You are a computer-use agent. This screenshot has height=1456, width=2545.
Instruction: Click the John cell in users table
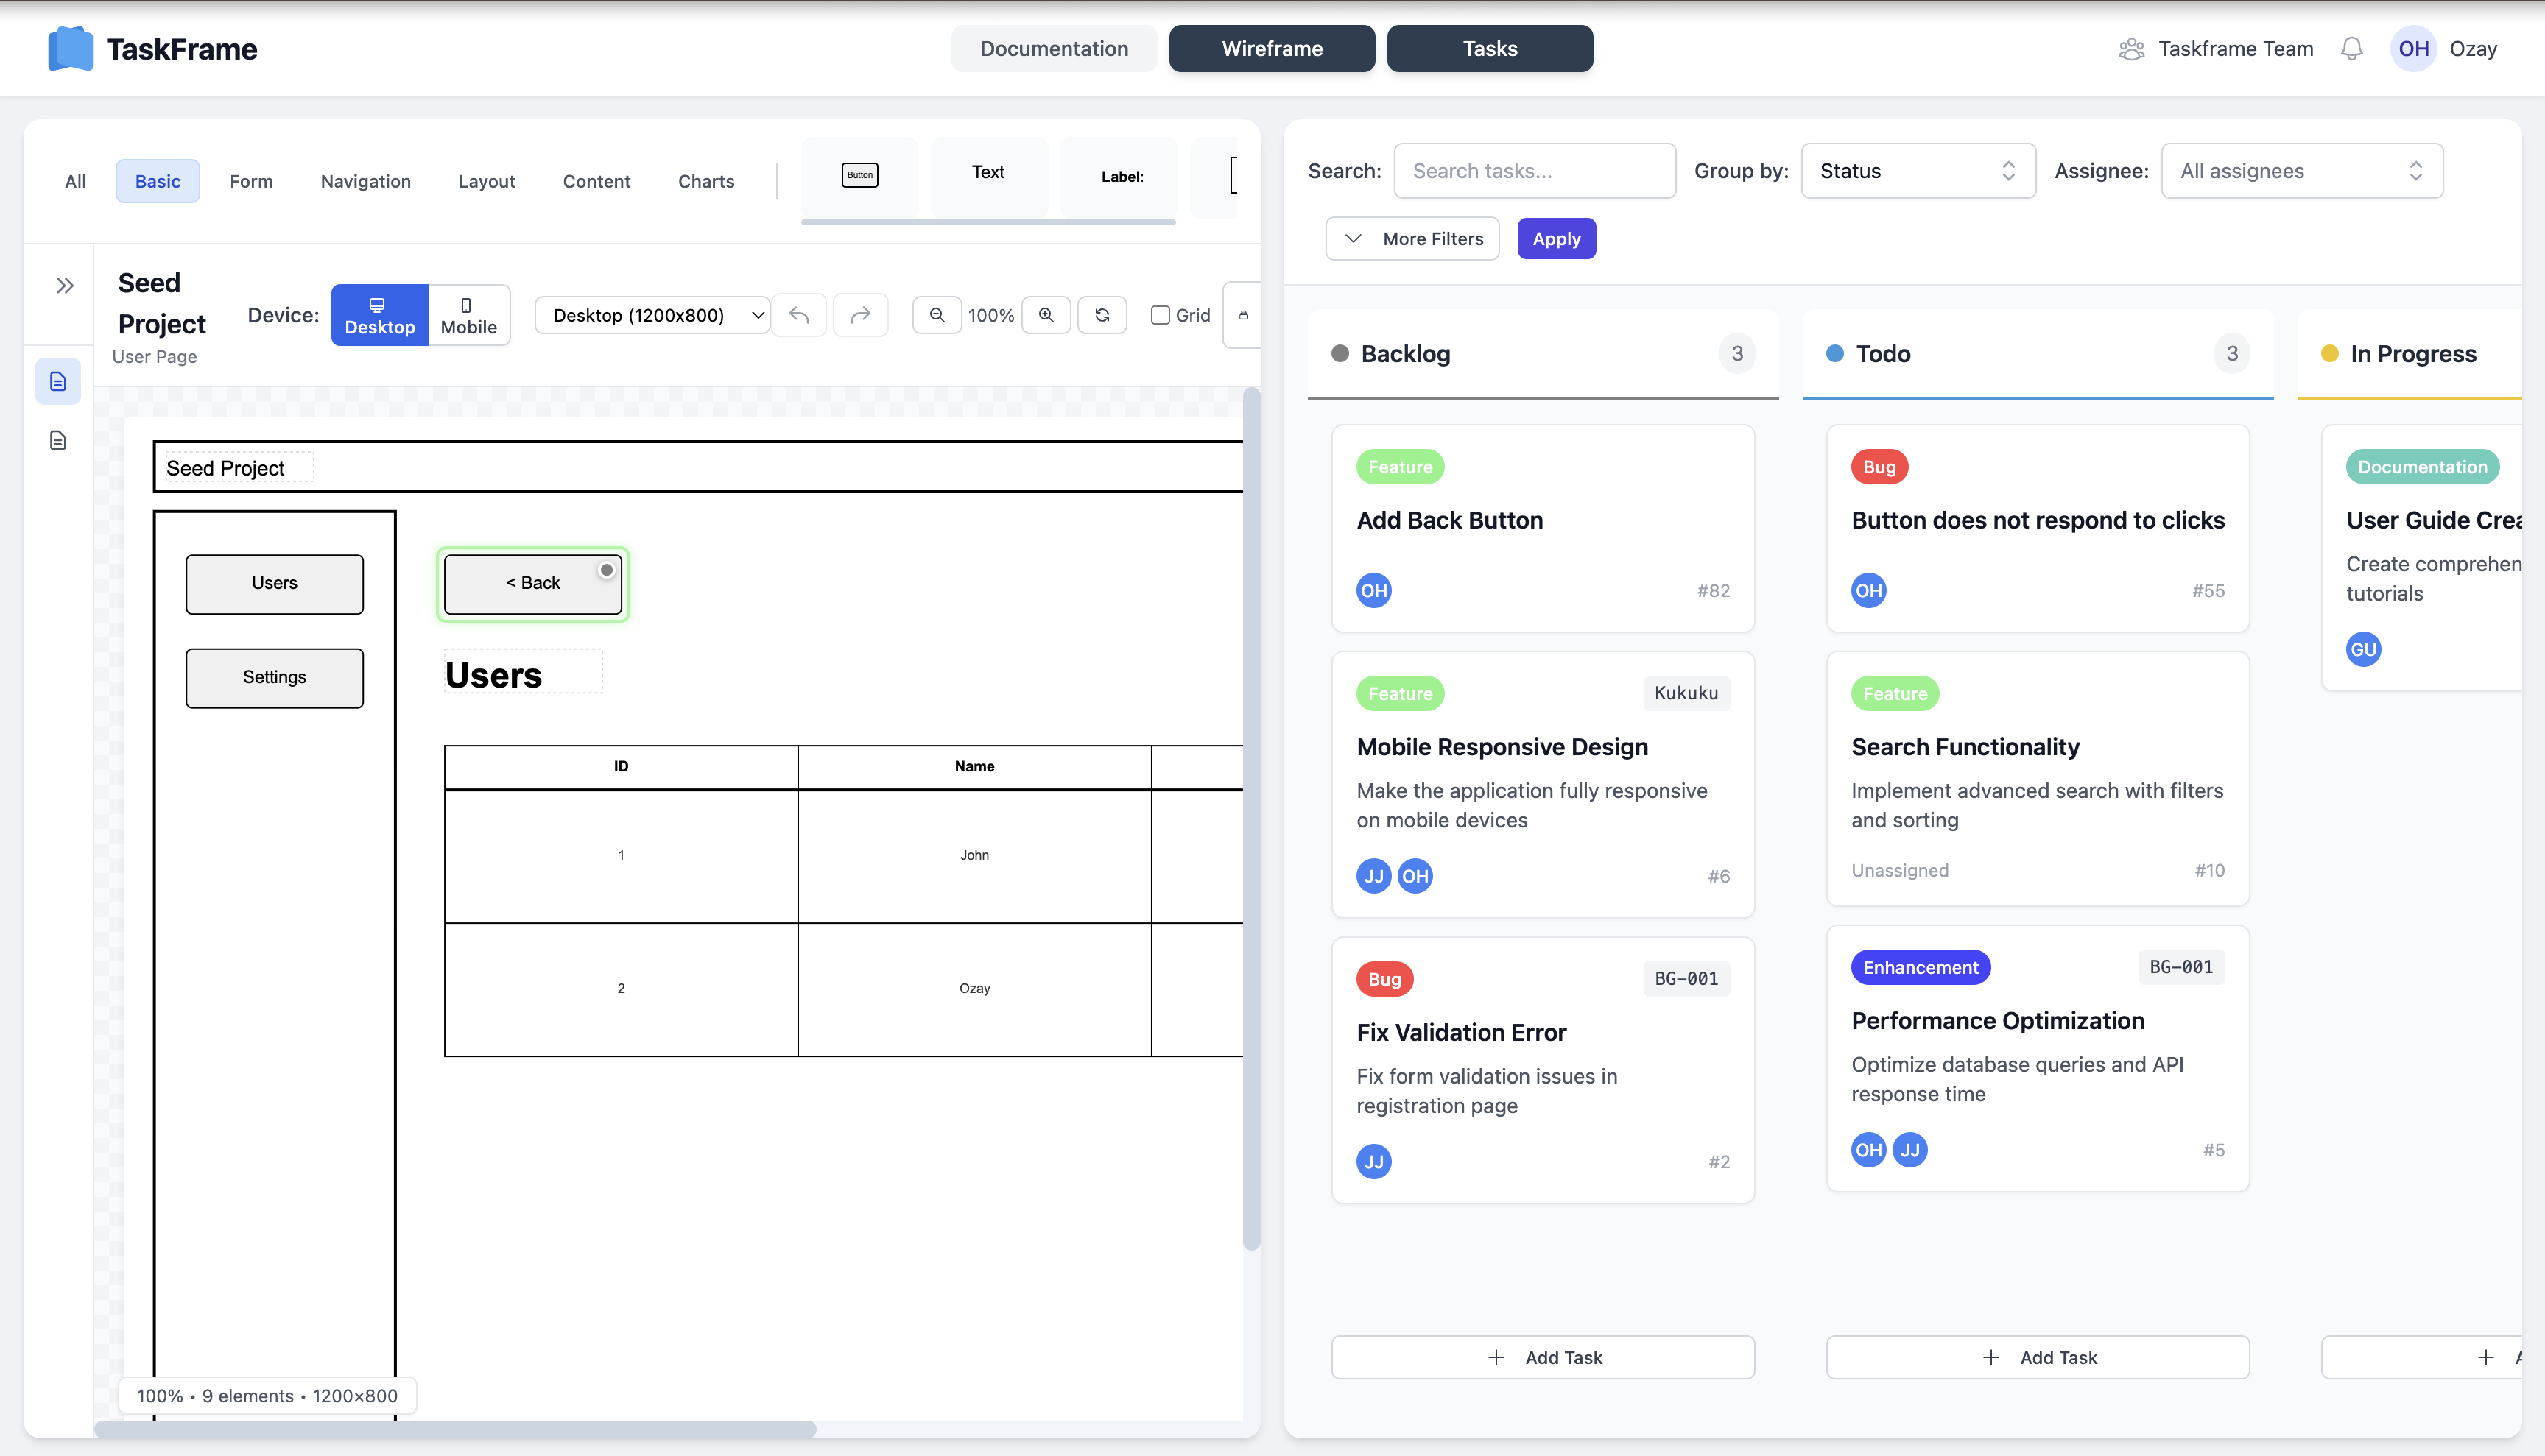click(x=974, y=856)
